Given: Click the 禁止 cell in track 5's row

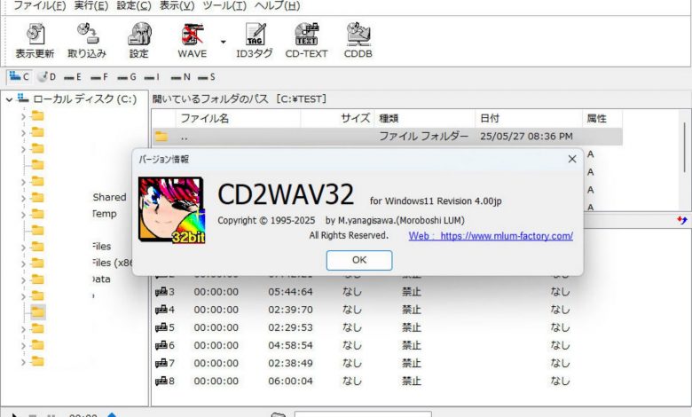Looking at the screenshot, I should (x=412, y=327).
